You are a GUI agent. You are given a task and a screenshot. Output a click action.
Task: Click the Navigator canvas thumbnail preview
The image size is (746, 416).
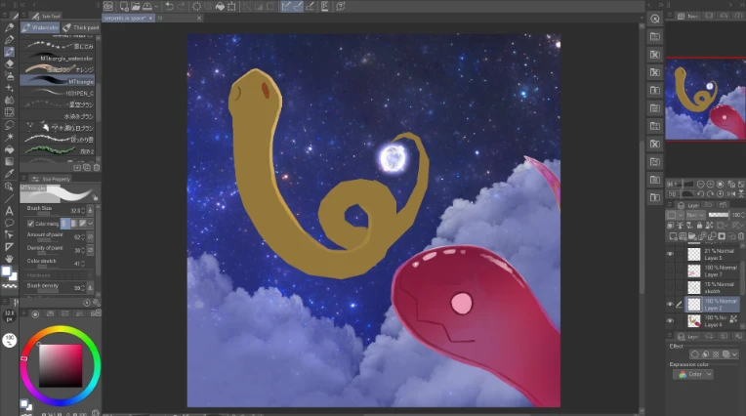(x=706, y=99)
